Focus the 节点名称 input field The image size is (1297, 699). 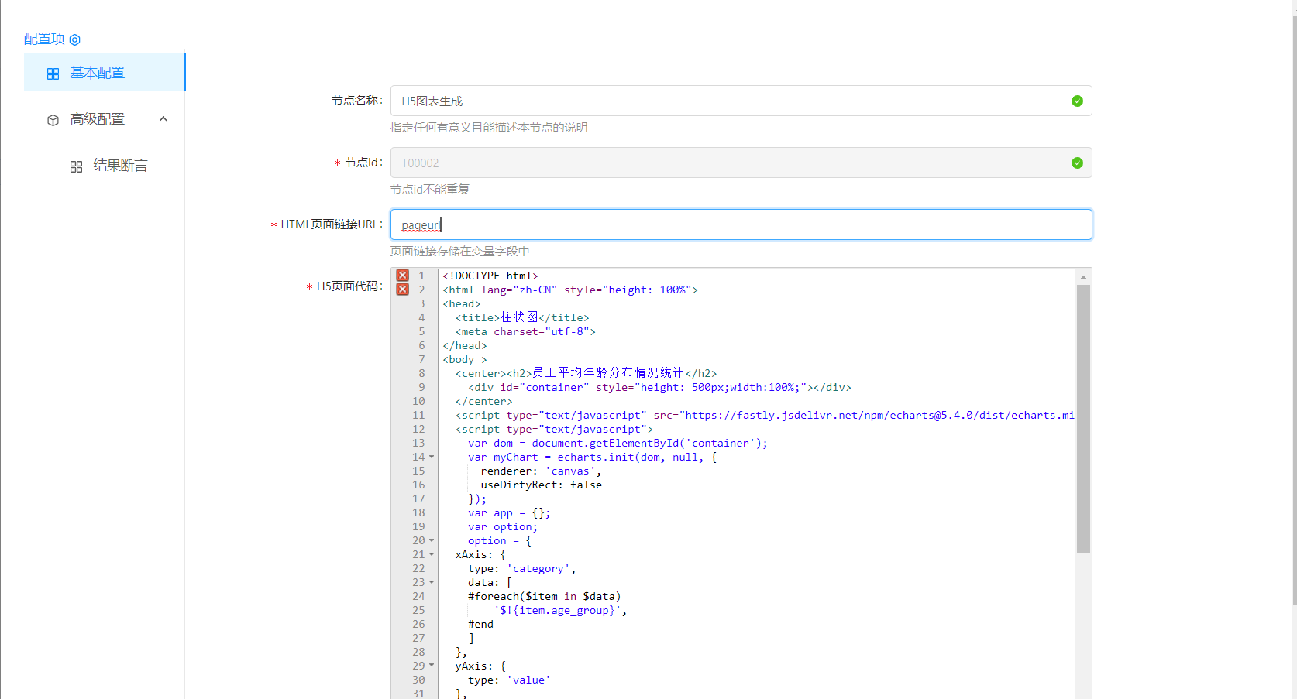click(x=728, y=101)
